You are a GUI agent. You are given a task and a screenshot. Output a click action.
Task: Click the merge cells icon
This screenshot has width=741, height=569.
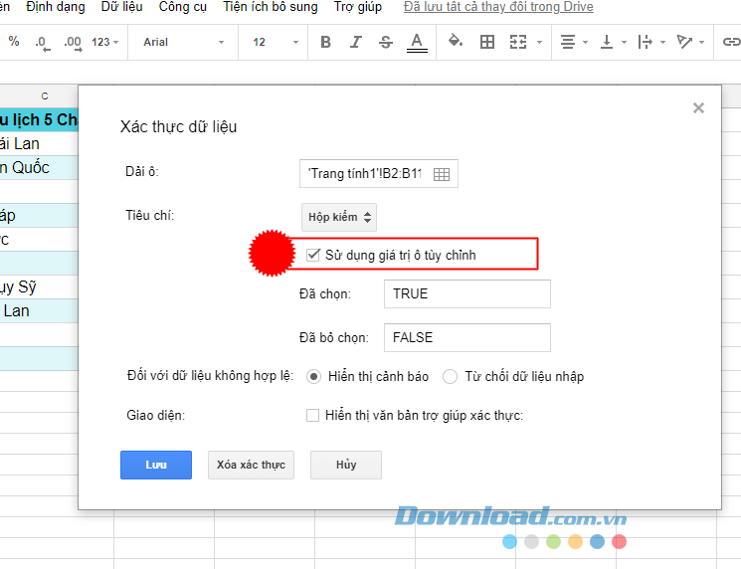coord(518,42)
